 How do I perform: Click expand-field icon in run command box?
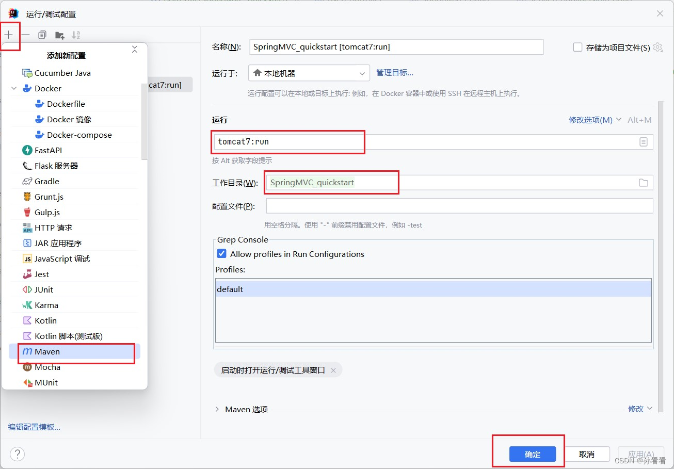point(644,141)
